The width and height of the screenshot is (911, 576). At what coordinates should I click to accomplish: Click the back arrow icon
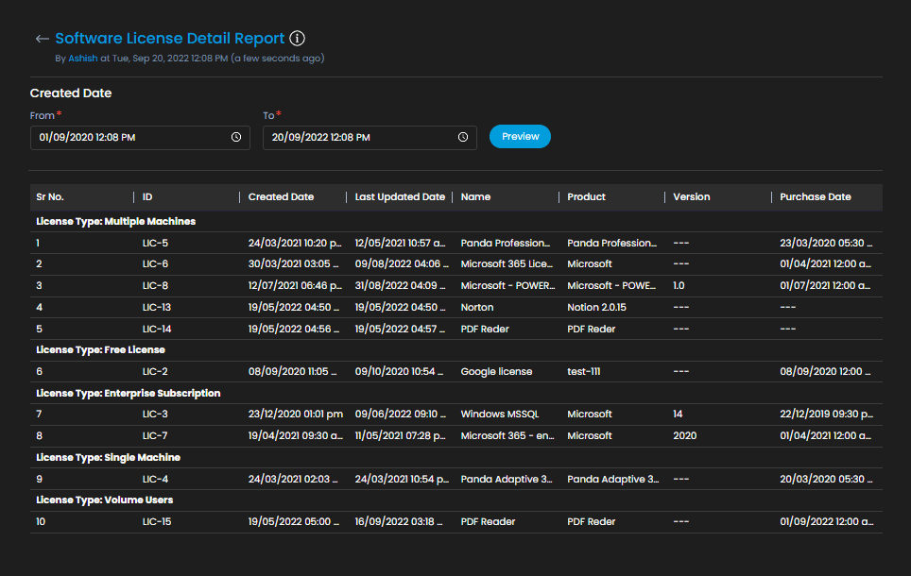click(x=42, y=39)
